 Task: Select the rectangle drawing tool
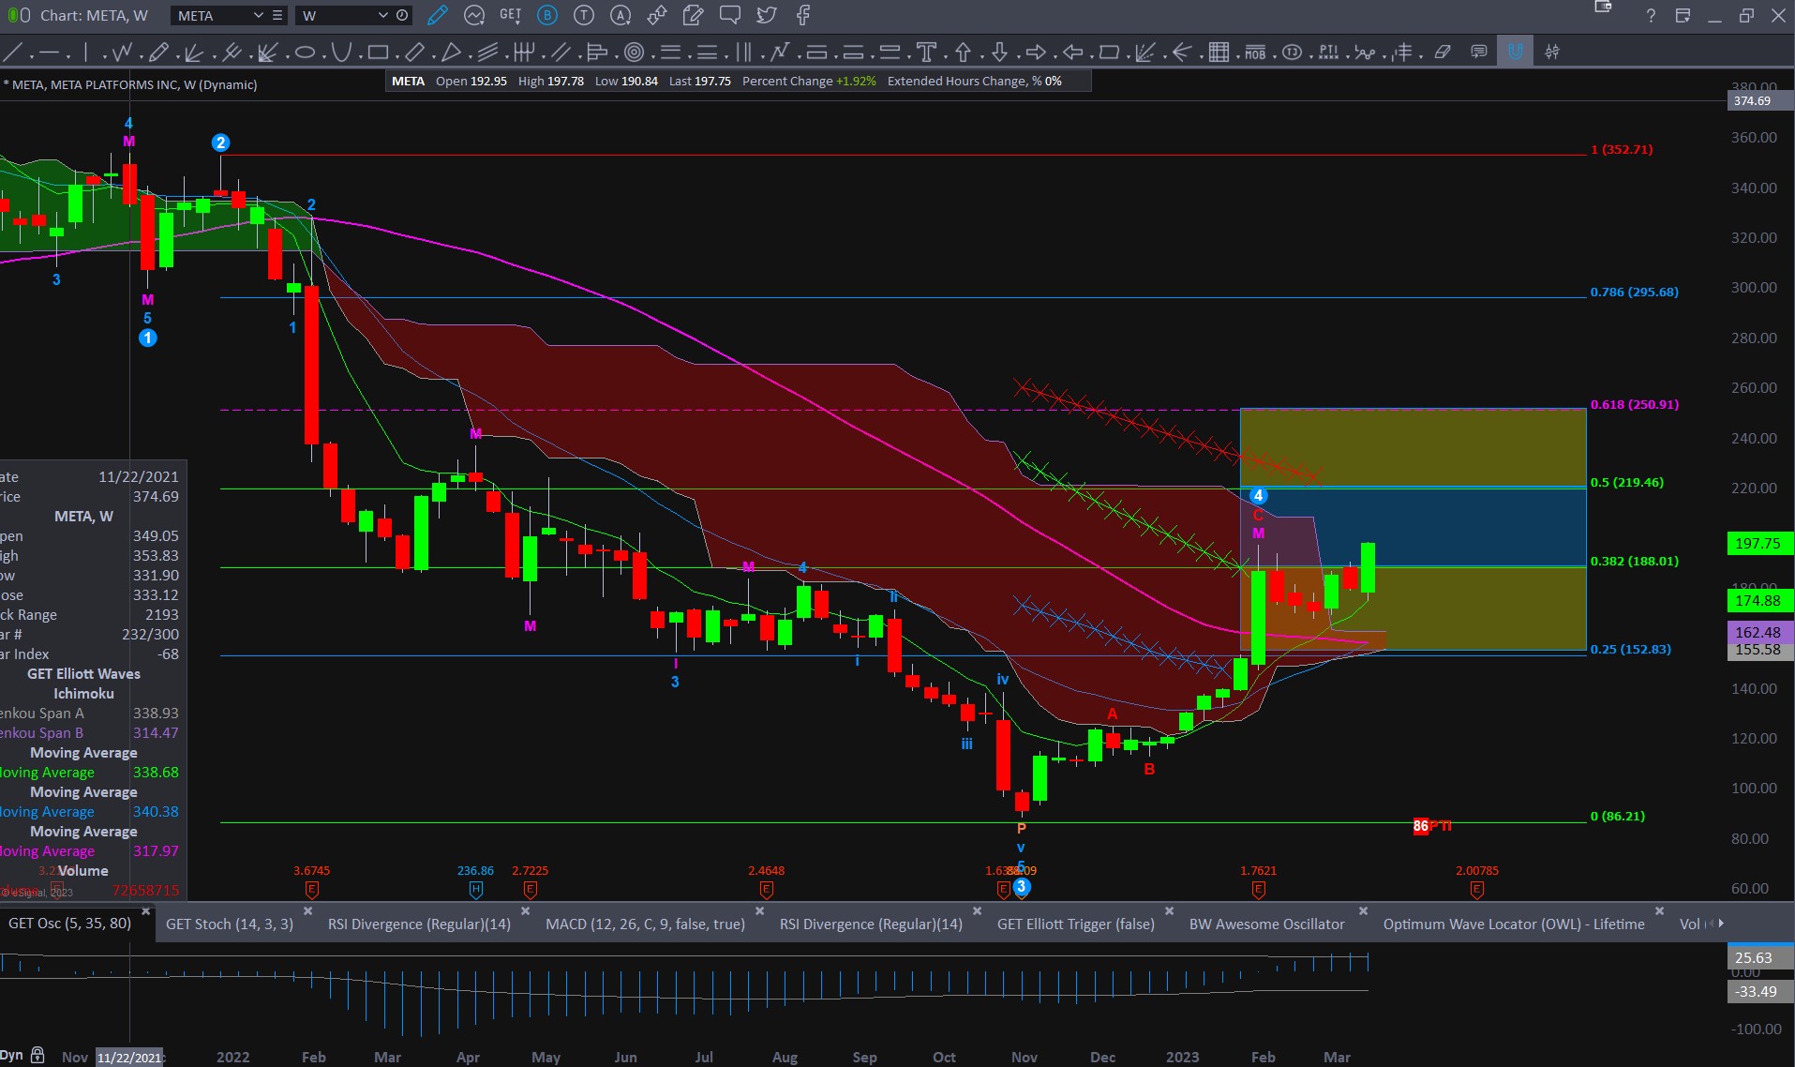click(378, 53)
